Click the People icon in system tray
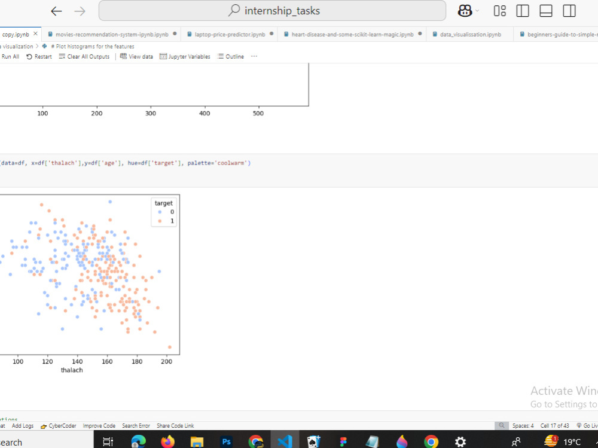 pyautogui.click(x=516, y=442)
